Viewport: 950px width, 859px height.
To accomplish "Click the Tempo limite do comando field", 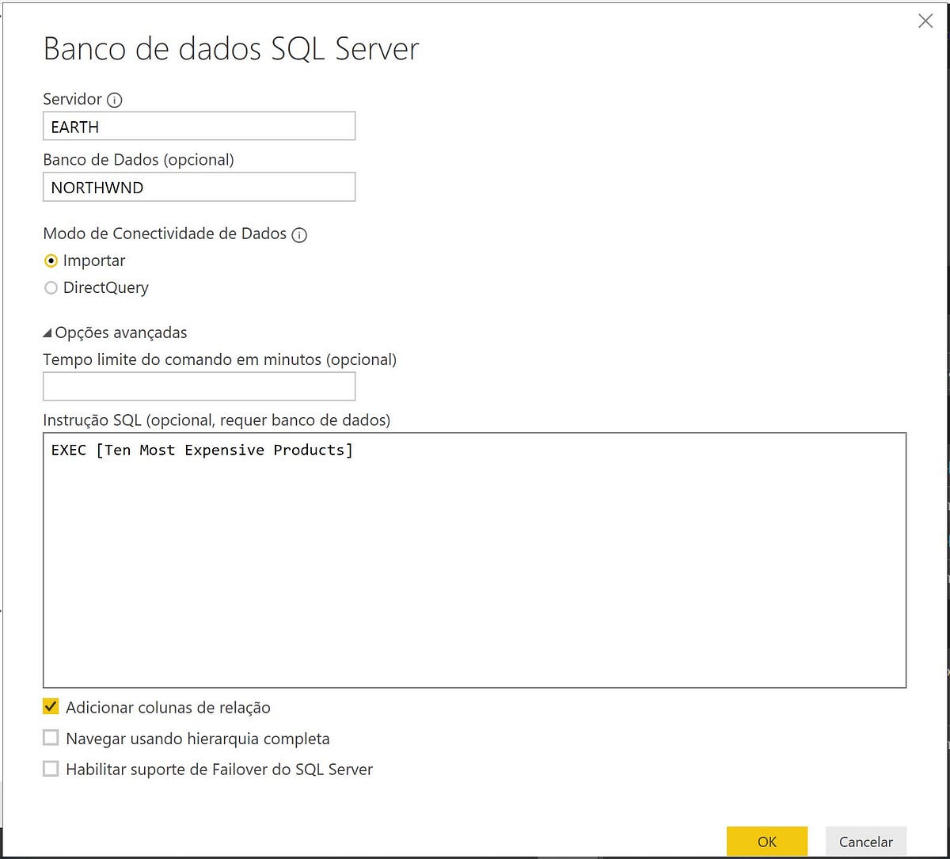I will tap(198, 386).
